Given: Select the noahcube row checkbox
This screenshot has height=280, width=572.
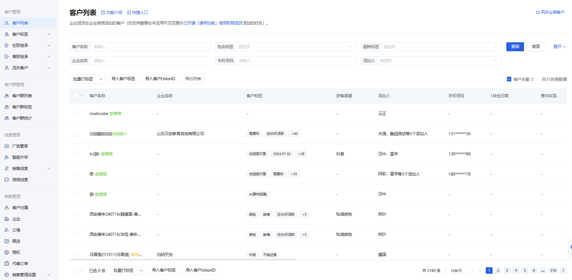Looking at the screenshot, I should pyautogui.click(x=77, y=113).
